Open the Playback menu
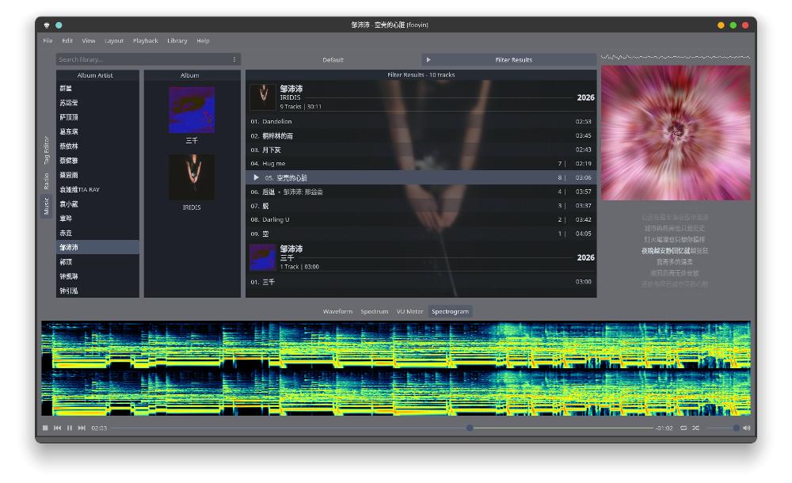This screenshot has width=792, height=483. click(x=146, y=41)
